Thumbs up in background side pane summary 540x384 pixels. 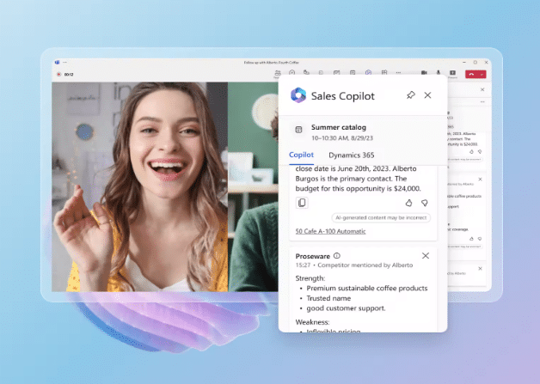point(472,152)
